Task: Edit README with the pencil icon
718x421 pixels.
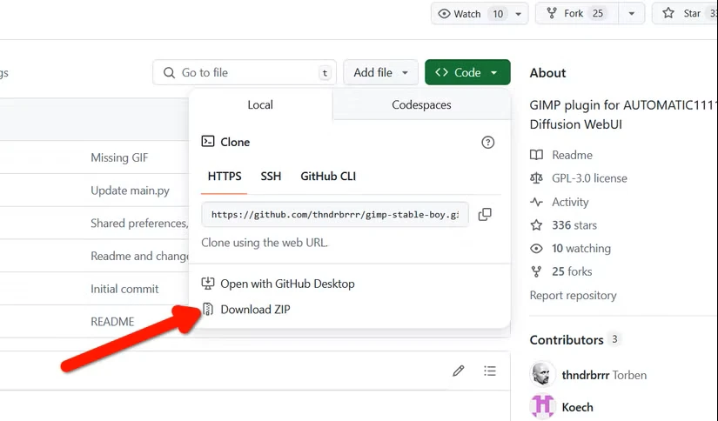Action: (459, 371)
